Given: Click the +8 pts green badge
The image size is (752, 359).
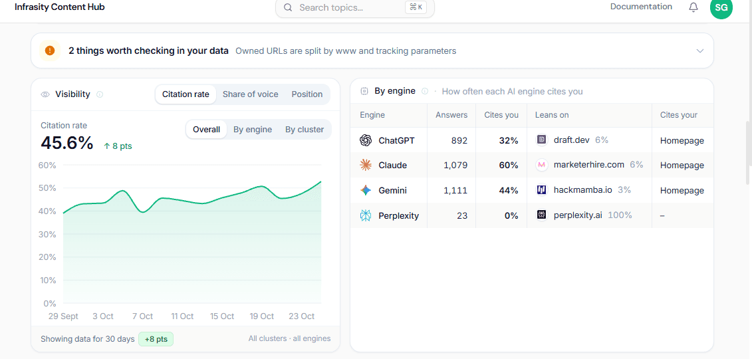Looking at the screenshot, I should coord(156,339).
